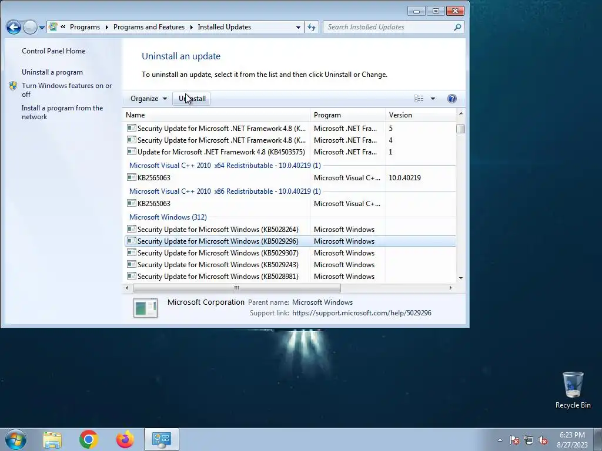Show hidden system tray icons
Image resolution: width=602 pixels, height=451 pixels.
point(500,440)
